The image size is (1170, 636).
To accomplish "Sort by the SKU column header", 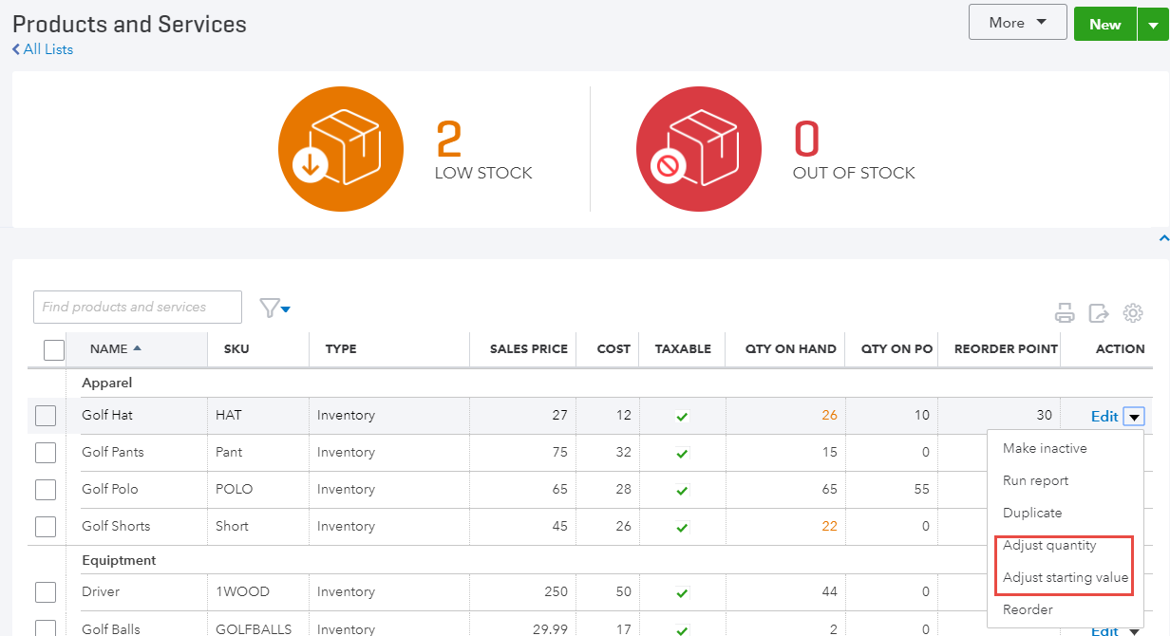I will pyautogui.click(x=236, y=348).
